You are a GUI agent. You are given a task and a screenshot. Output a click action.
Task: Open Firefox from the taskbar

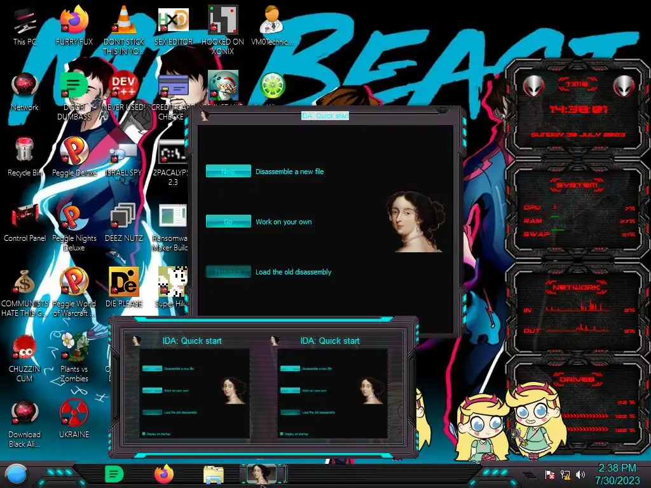164,474
